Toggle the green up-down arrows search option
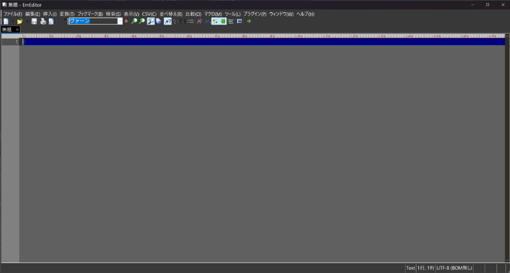The image size is (510, 273). tap(215, 21)
